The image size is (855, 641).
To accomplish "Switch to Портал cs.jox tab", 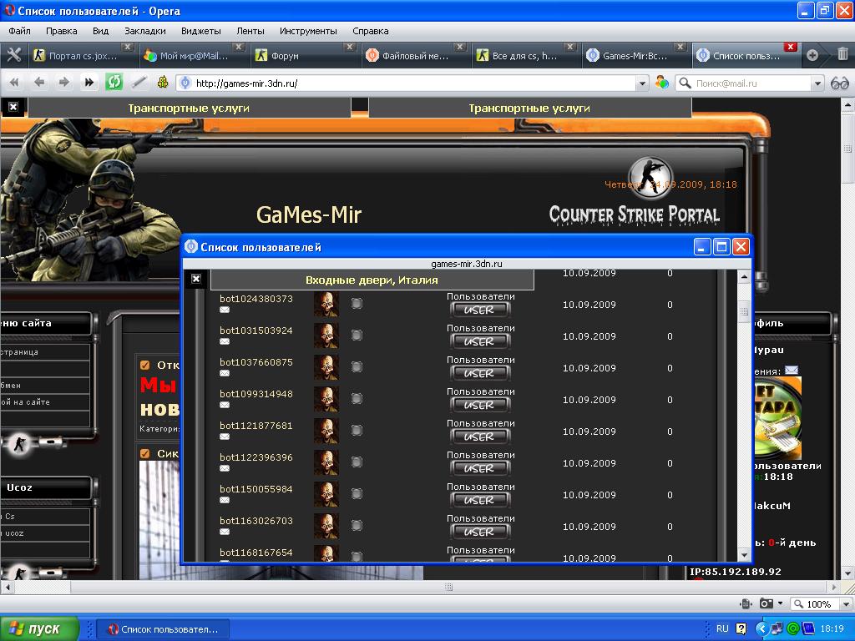I will click(x=82, y=56).
